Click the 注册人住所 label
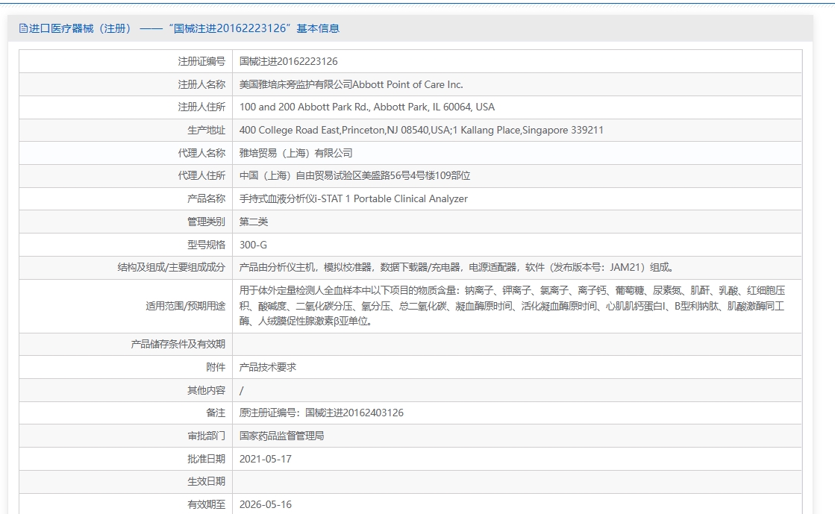 [x=201, y=107]
